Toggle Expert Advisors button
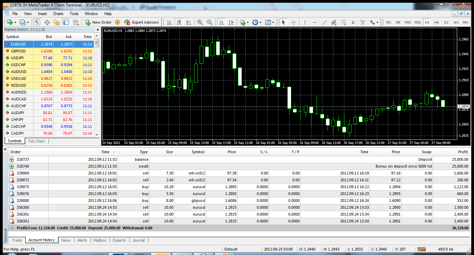The image size is (474, 255). [142, 22]
